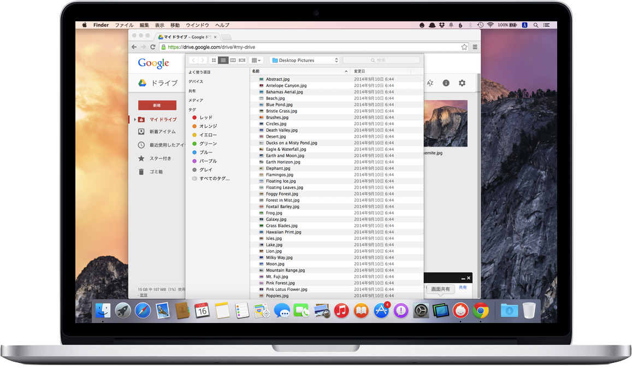Viewport: 632px width, 370px height.
Task: Reload the Chrome page
Action: [x=153, y=47]
